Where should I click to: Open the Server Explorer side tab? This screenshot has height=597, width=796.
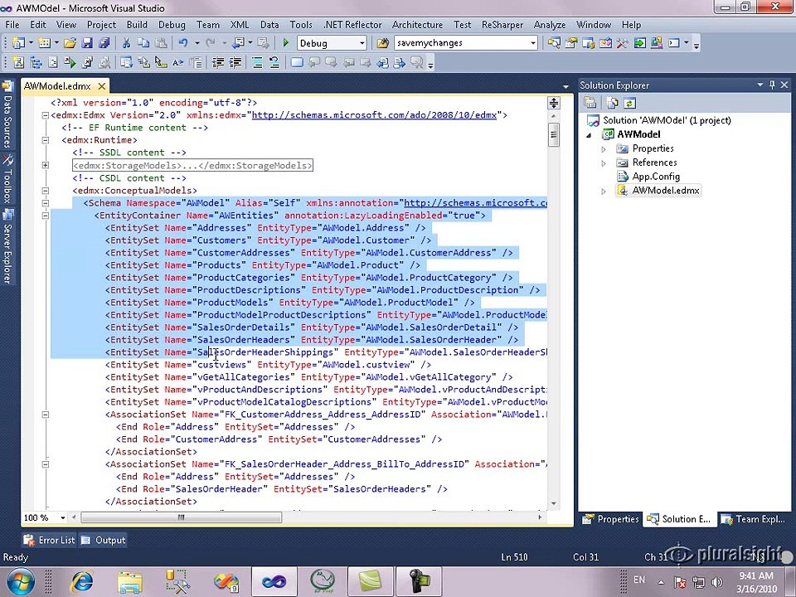pos(7,246)
